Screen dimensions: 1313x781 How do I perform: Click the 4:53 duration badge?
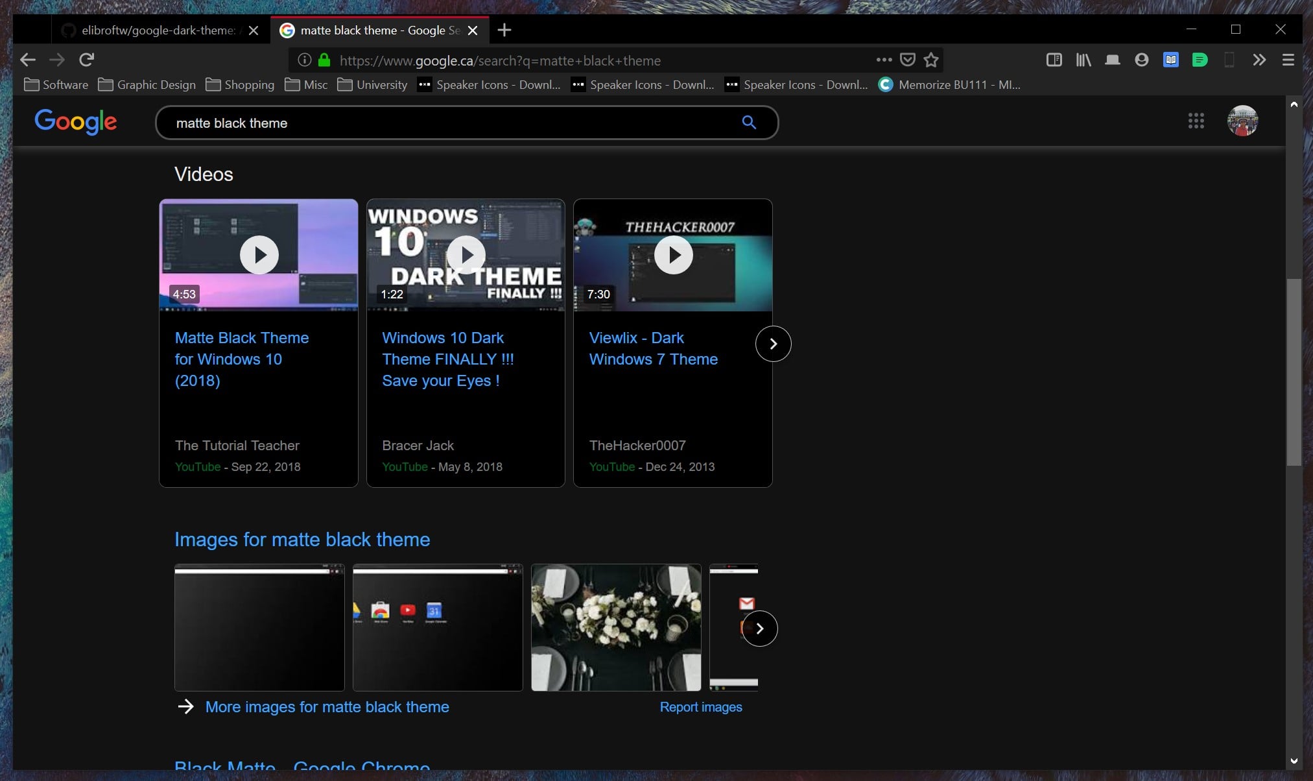[x=184, y=294]
